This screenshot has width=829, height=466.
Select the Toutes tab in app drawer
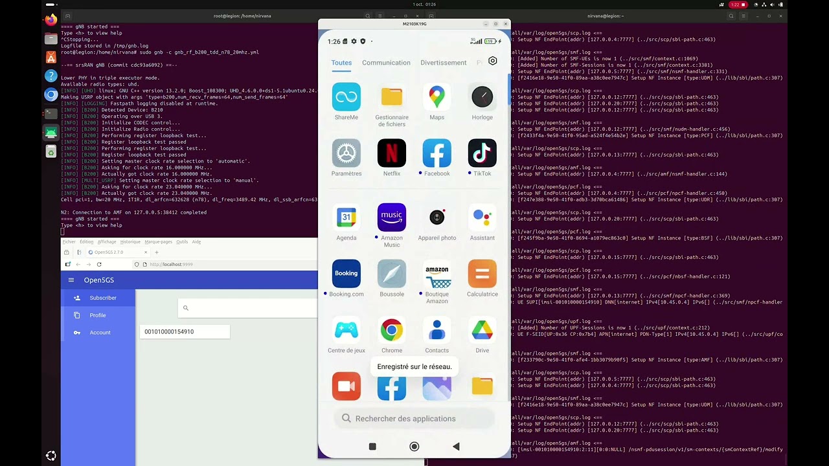click(341, 63)
